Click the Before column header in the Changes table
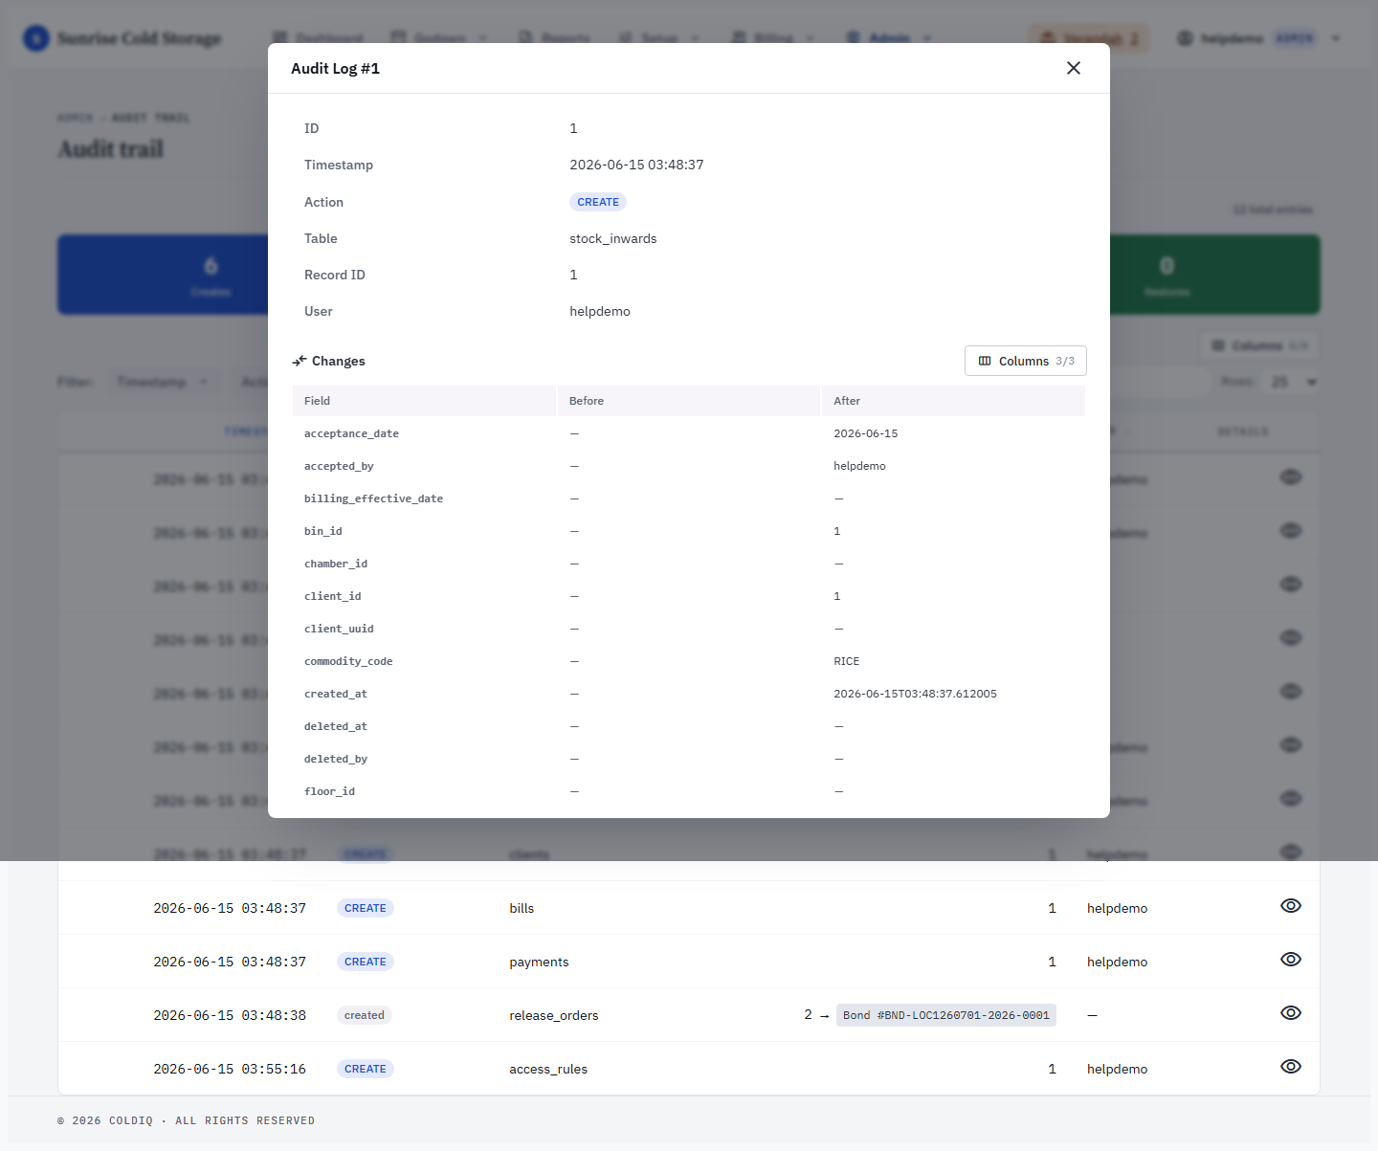 [689, 401]
